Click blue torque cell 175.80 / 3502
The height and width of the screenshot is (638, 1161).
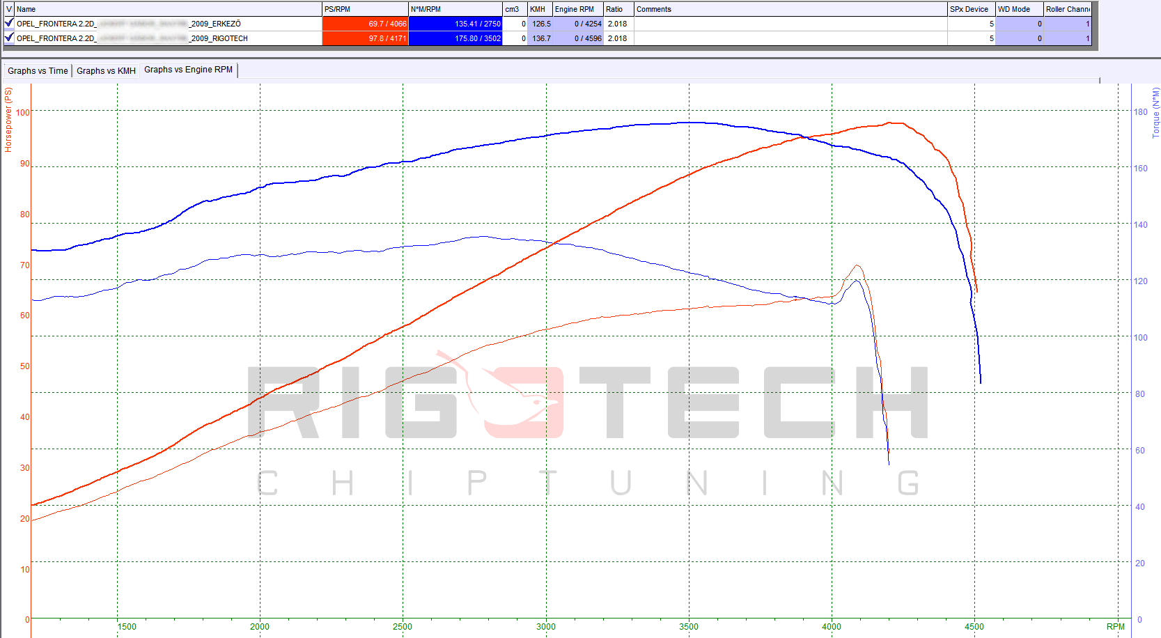(x=455, y=38)
